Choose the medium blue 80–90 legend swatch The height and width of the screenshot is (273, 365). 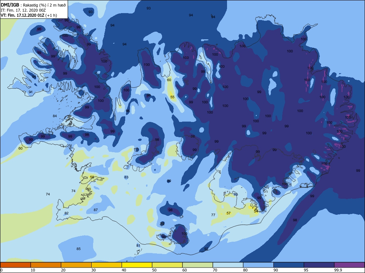(258, 265)
